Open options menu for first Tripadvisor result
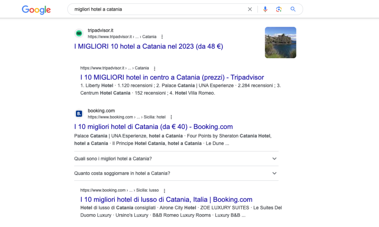Screen dimensions: 379x227 [x=162, y=37]
